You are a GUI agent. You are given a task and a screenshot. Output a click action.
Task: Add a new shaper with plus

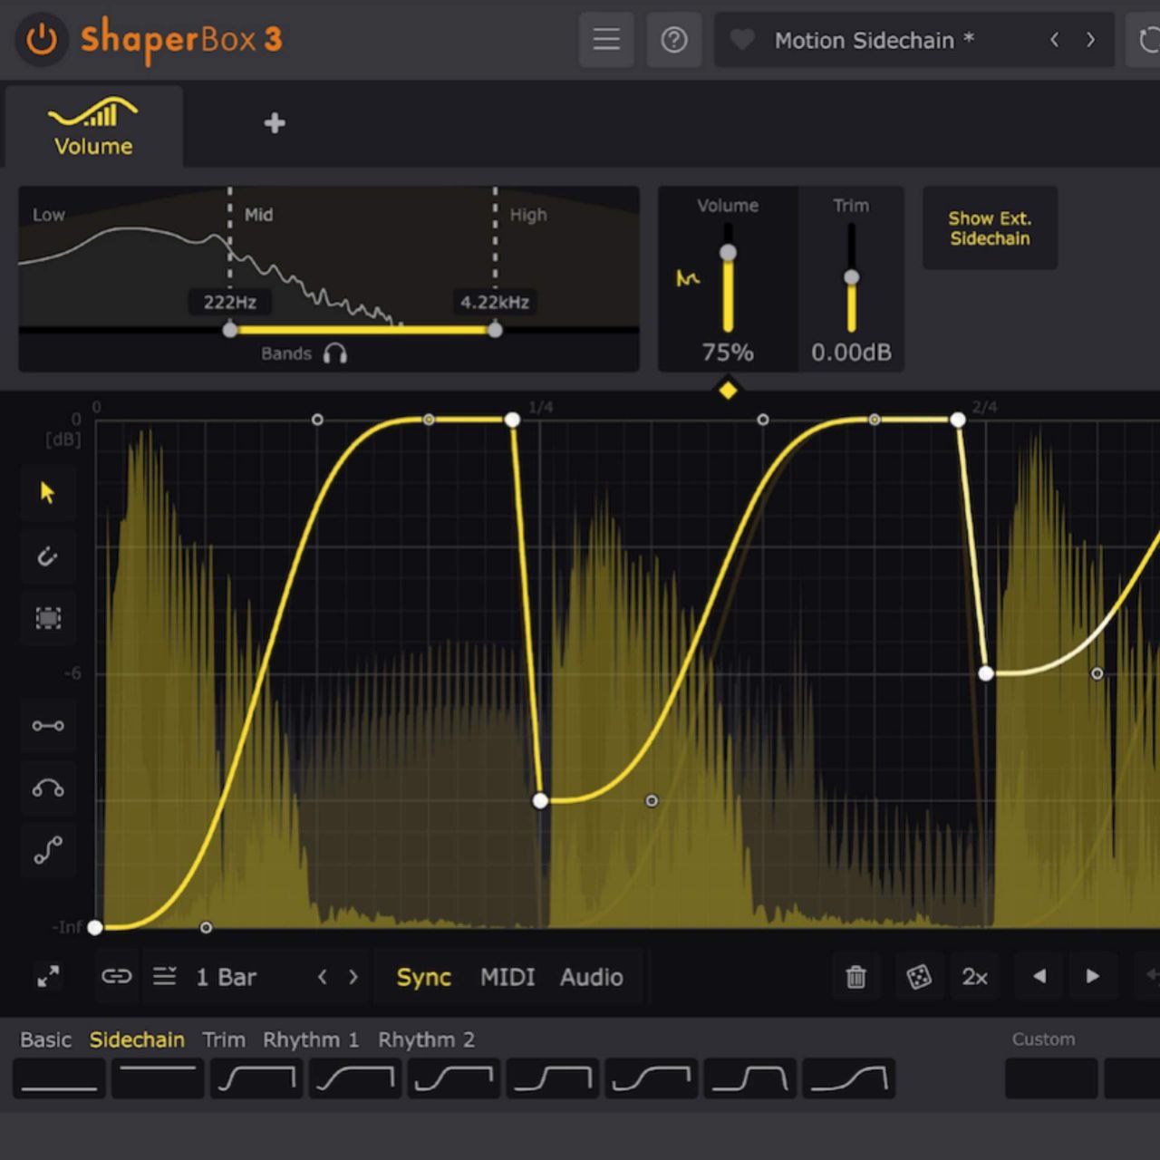[275, 123]
